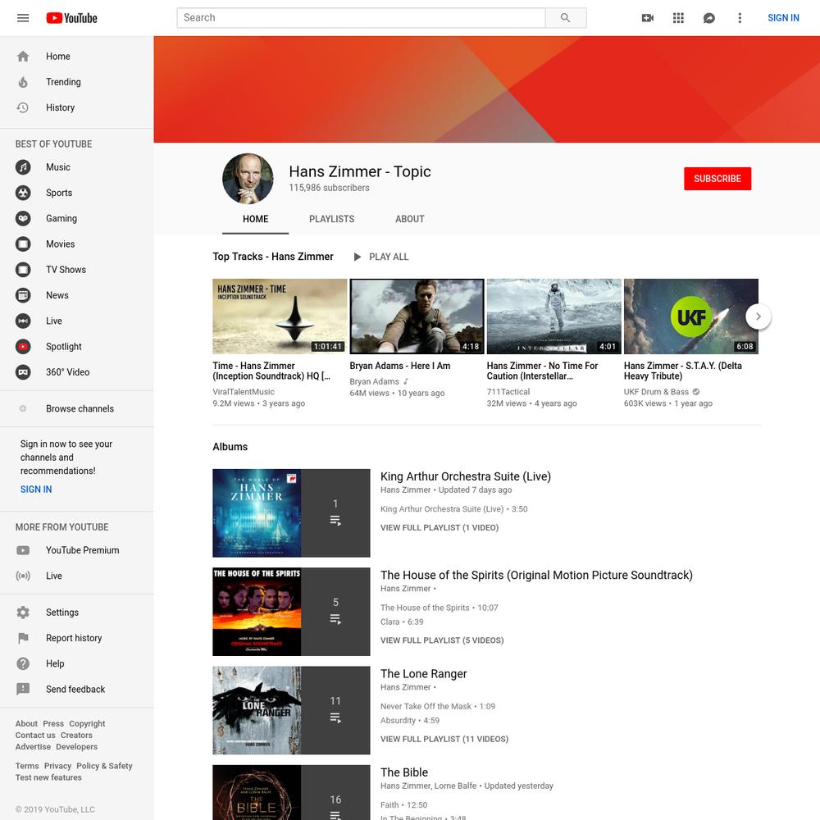Image resolution: width=820 pixels, height=820 pixels.
Task: Open the UKF S.T.A.Y. video thumbnail
Action: (690, 317)
